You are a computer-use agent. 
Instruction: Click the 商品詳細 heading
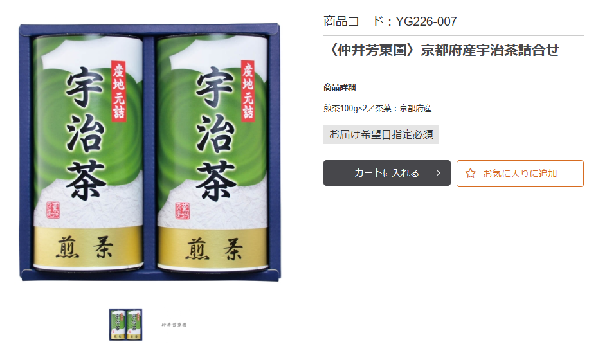point(340,87)
